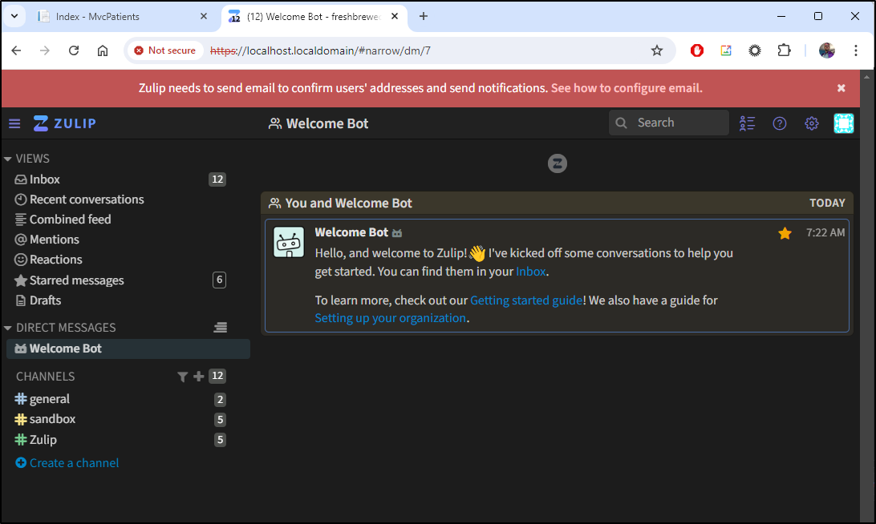Add a channel with plus icon

pos(198,377)
